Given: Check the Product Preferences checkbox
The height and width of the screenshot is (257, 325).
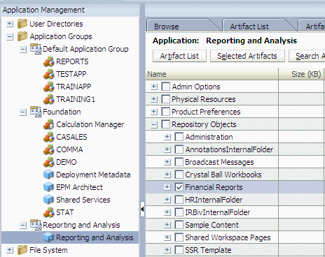Looking at the screenshot, I should [165, 112].
